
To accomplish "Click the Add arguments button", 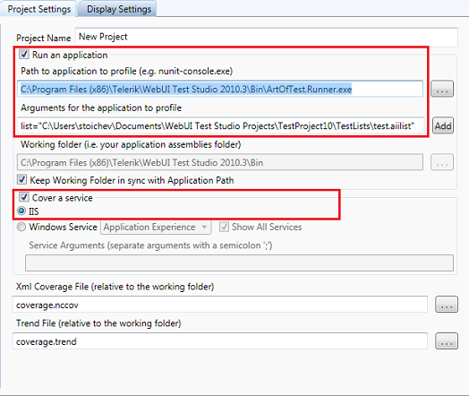I will point(443,125).
